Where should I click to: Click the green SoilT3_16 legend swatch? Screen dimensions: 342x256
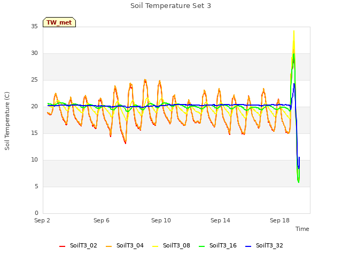tap(202, 246)
